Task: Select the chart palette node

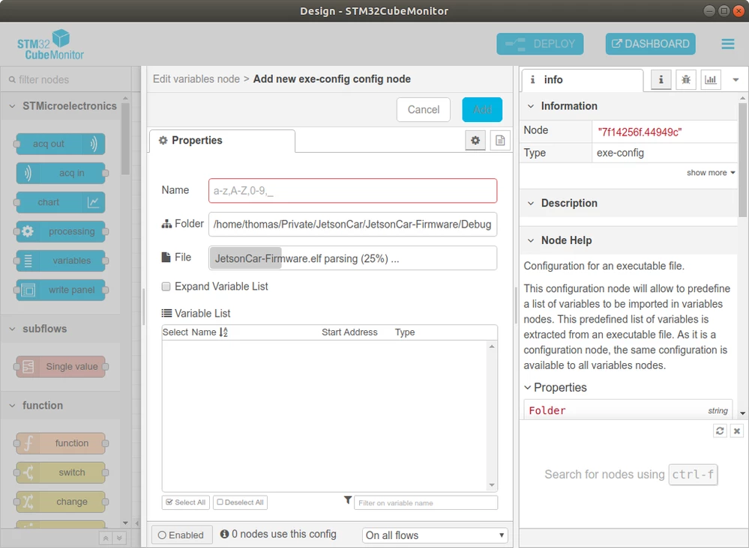Action: (x=61, y=202)
